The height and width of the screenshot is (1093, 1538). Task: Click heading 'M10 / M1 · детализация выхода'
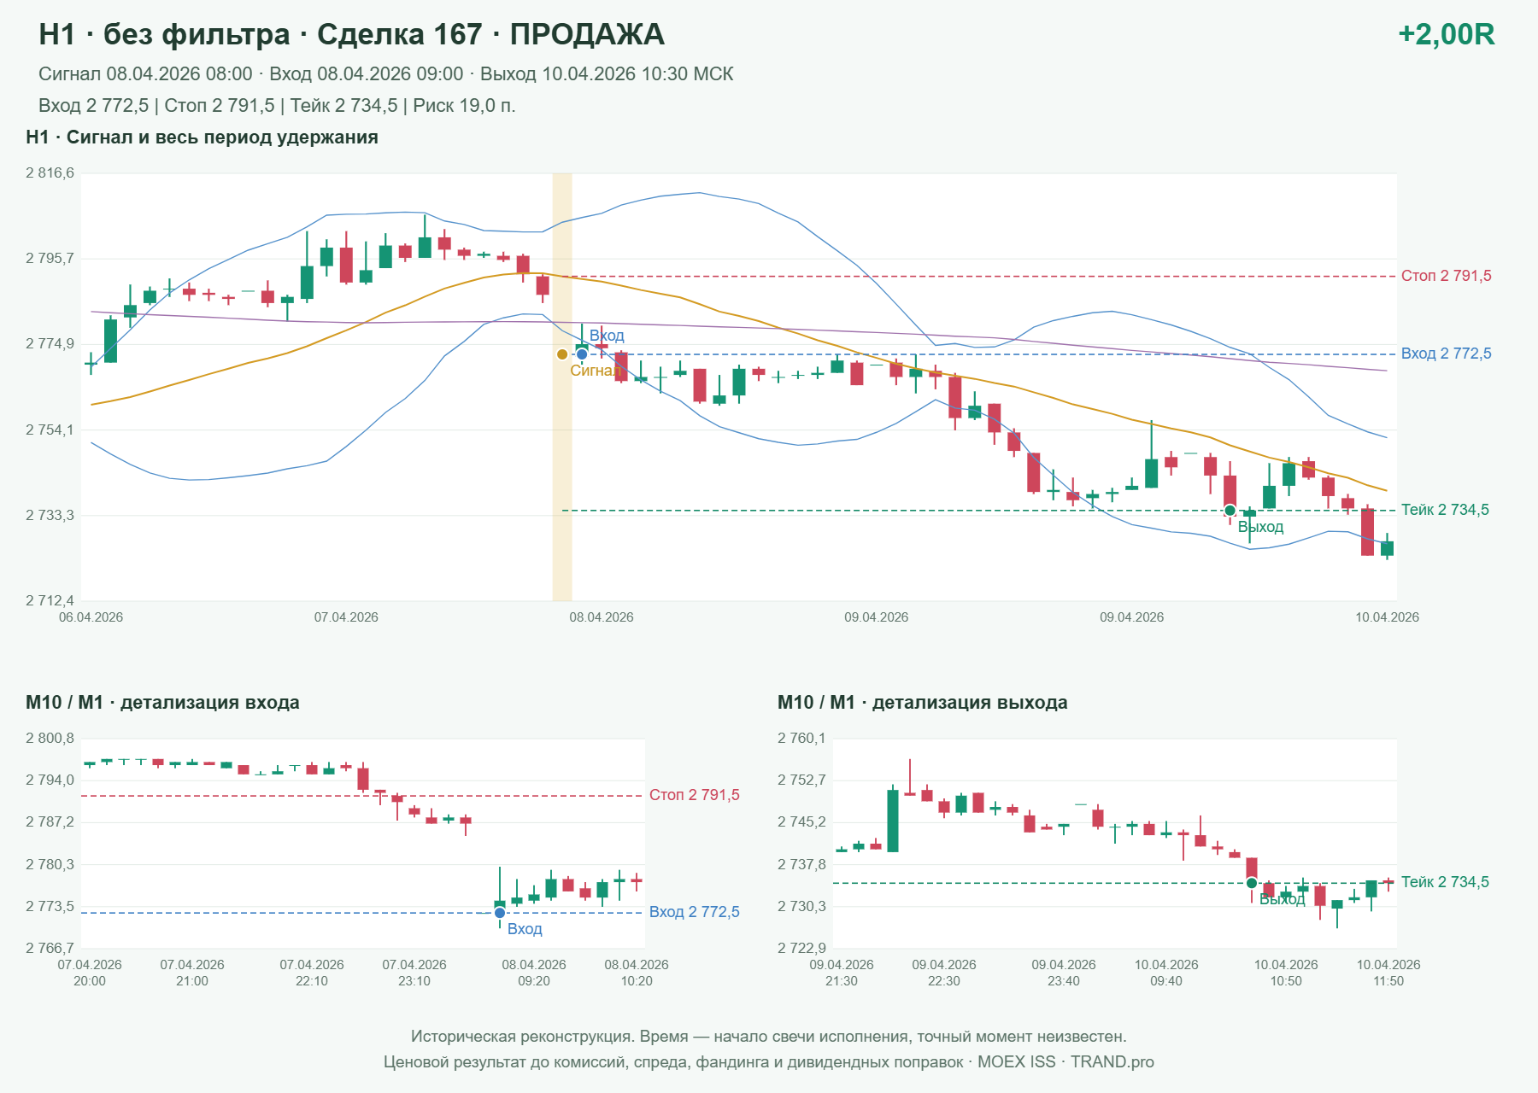923,703
